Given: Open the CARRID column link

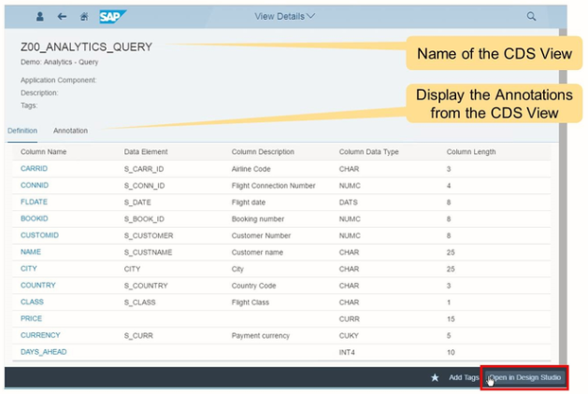Looking at the screenshot, I should (x=34, y=169).
